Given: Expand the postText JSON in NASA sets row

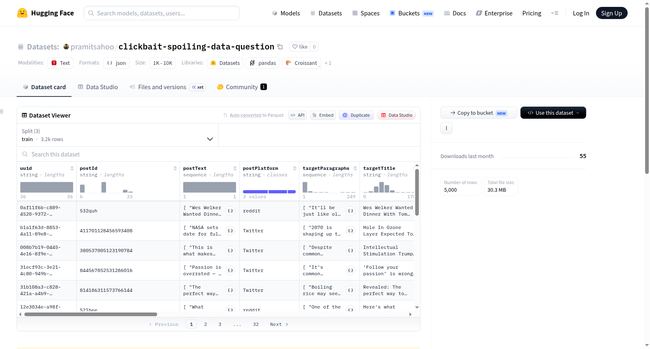Looking at the screenshot, I should [230, 231].
